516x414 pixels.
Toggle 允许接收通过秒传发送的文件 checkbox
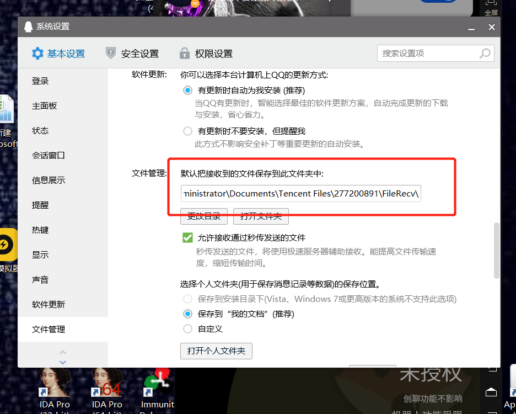187,238
